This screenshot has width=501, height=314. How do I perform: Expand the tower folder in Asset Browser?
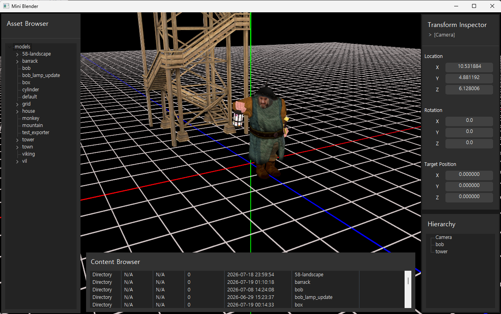pos(17,140)
